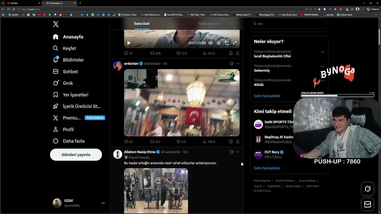Open Grok icon on Allahım Nasip Etme post
Screen dimensions: 381x214
[232, 152]
